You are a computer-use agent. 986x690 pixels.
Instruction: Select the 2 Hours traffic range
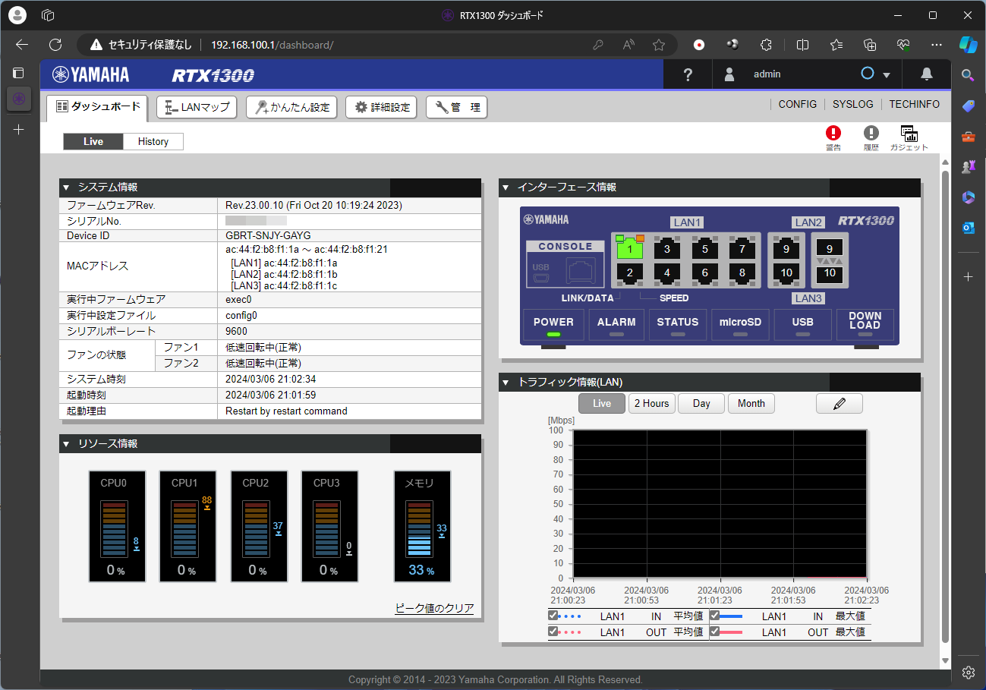click(651, 403)
